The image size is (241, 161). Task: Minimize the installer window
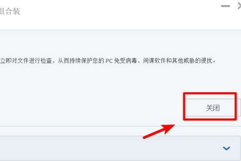pyautogui.click(x=225, y=6)
